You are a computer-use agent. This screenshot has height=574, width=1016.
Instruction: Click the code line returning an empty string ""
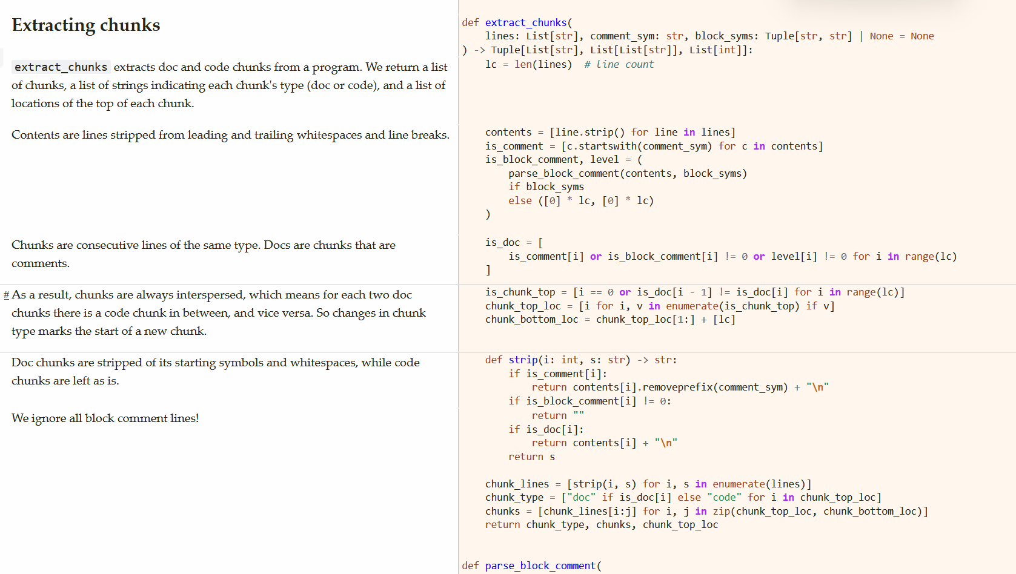[x=558, y=416]
